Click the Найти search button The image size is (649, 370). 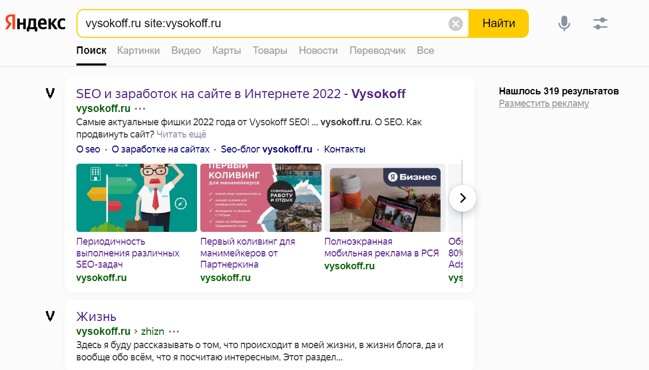(498, 23)
